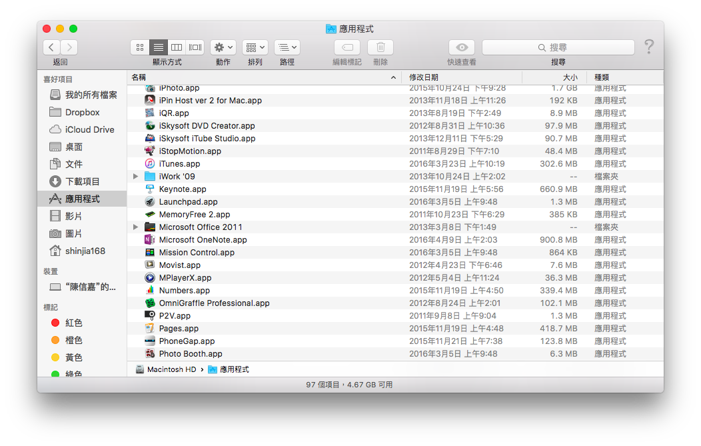
Task: Select the Keynote app icon
Action: click(150, 189)
